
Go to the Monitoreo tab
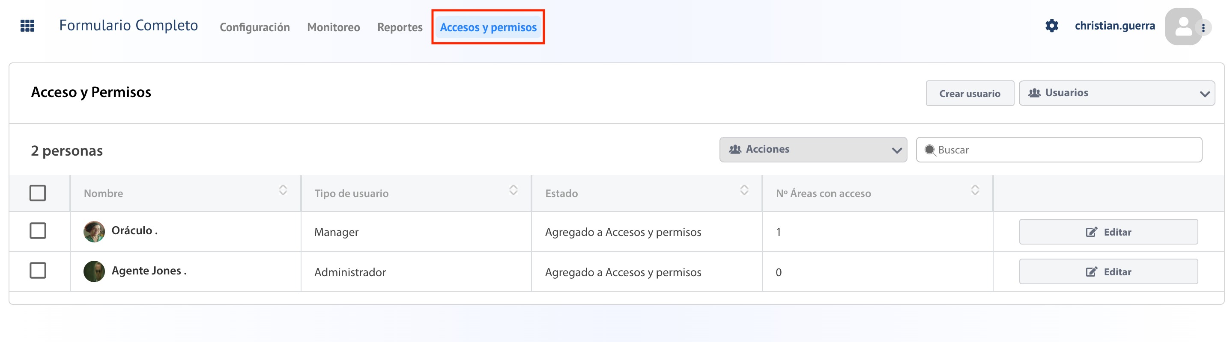[x=333, y=27]
